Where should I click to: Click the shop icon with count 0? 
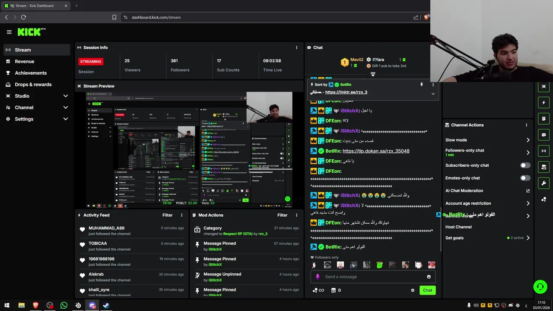click(x=336, y=290)
